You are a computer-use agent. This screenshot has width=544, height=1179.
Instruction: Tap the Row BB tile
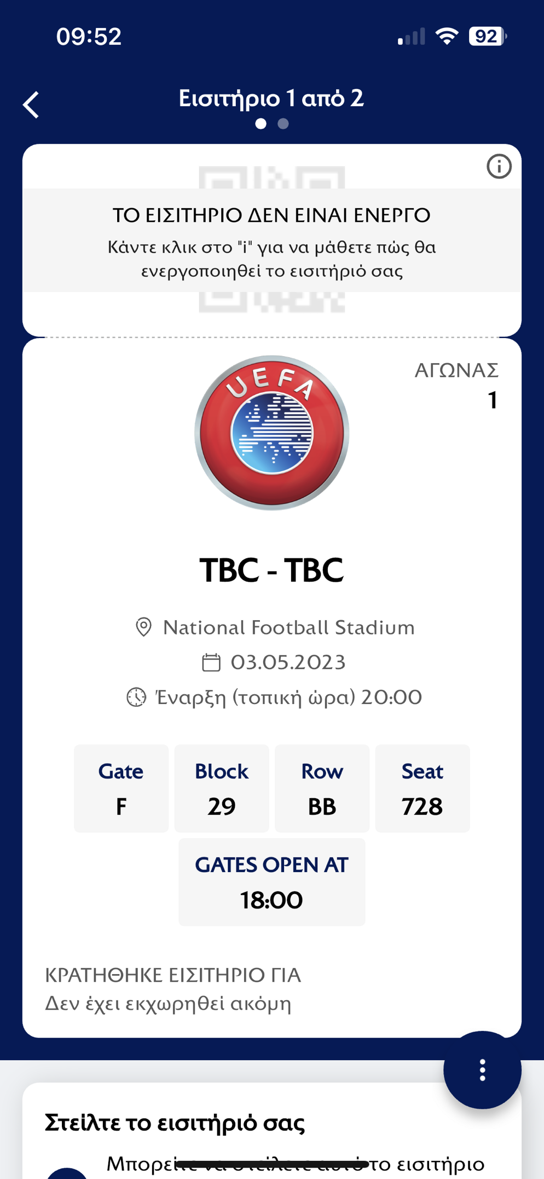(x=322, y=788)
